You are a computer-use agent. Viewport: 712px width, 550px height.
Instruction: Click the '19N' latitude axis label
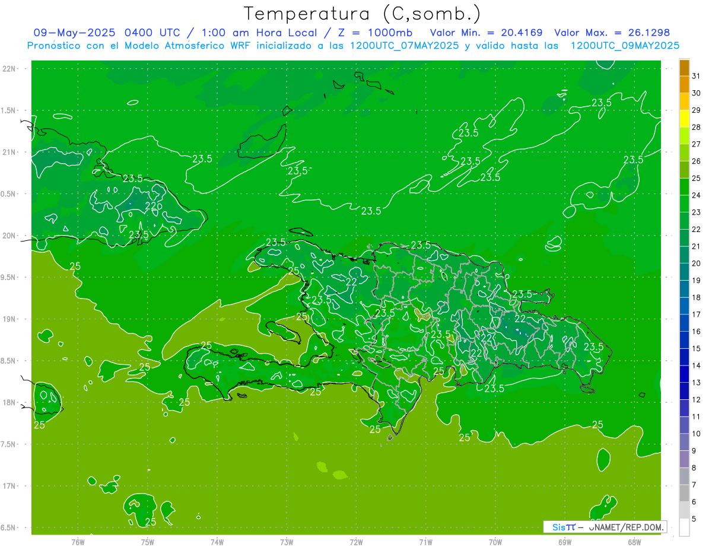(x=10, y=319)
